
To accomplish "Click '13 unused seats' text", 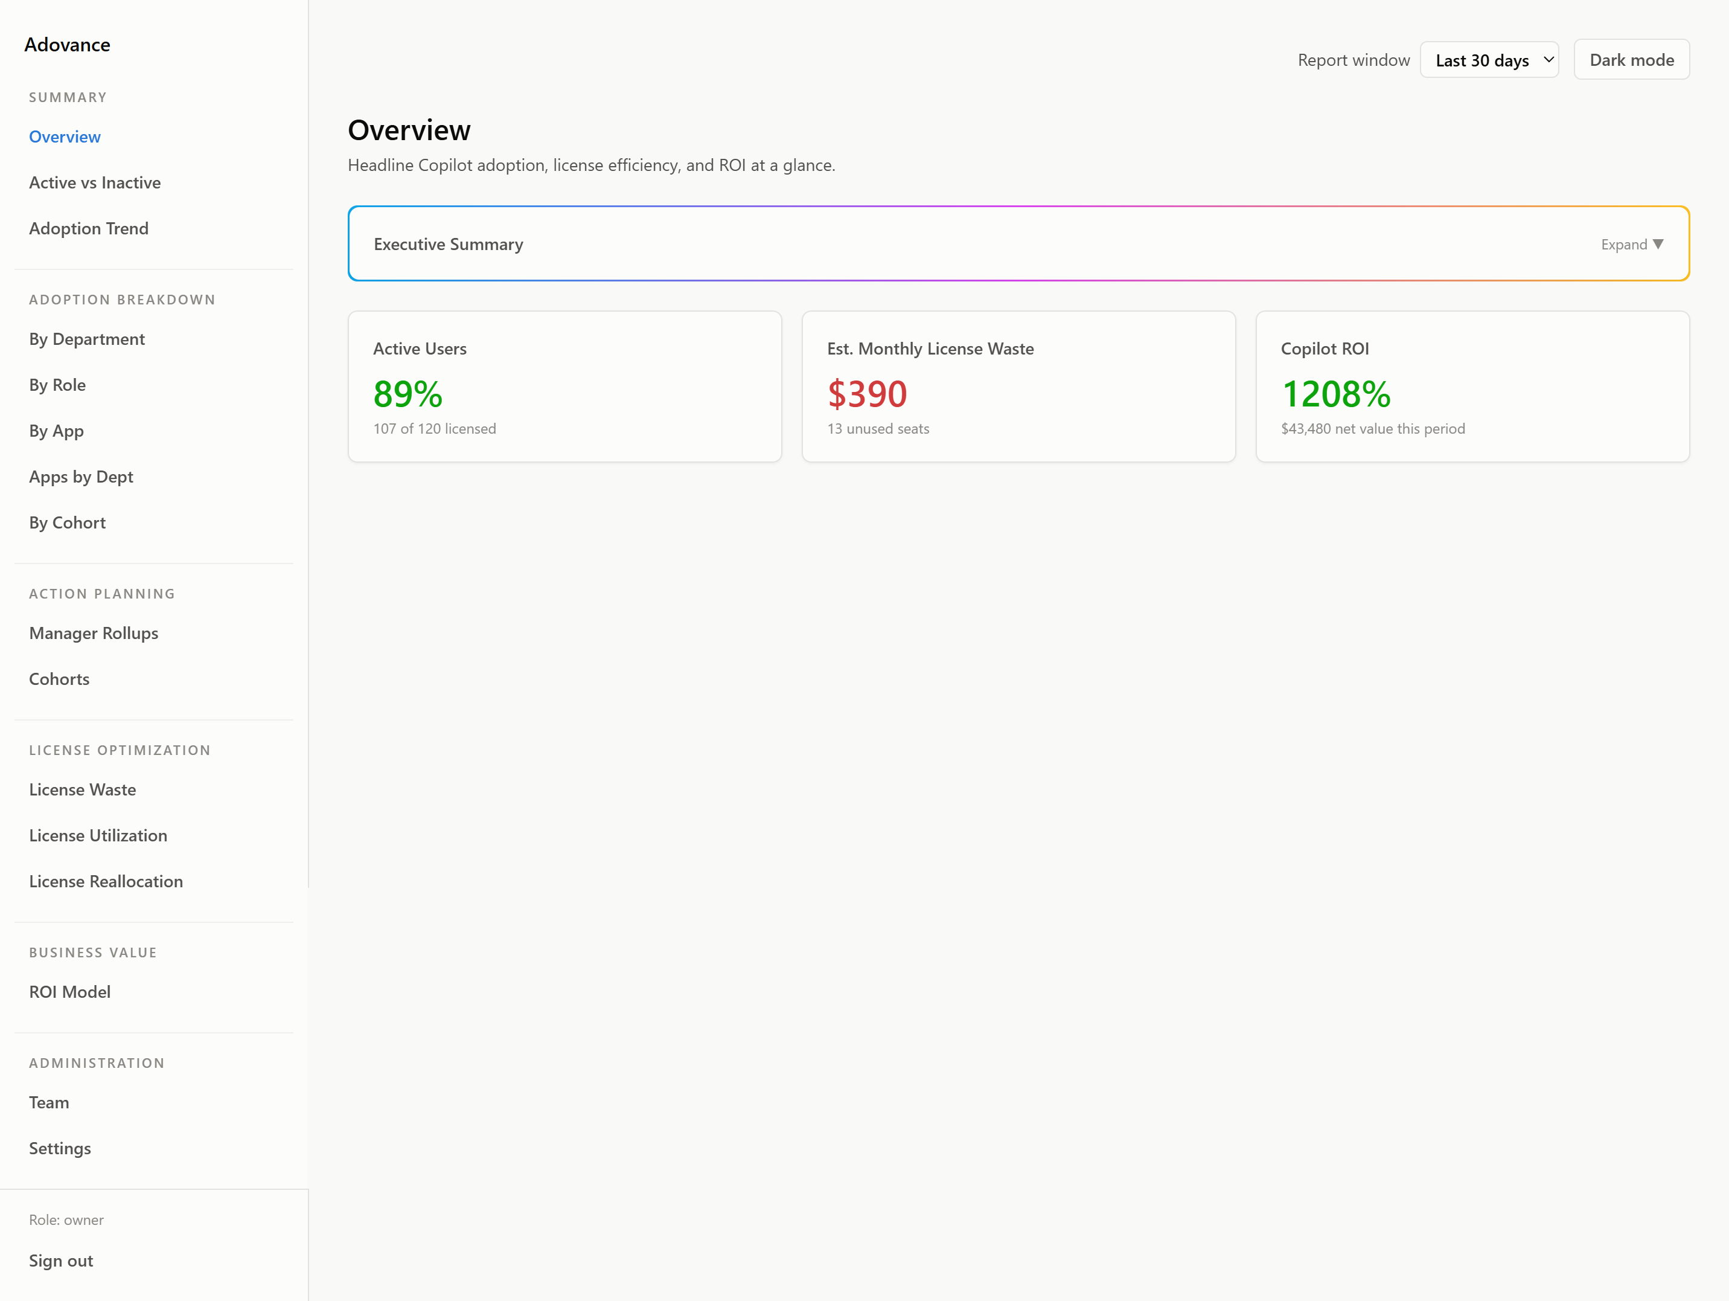I will [x=878, y=428].
